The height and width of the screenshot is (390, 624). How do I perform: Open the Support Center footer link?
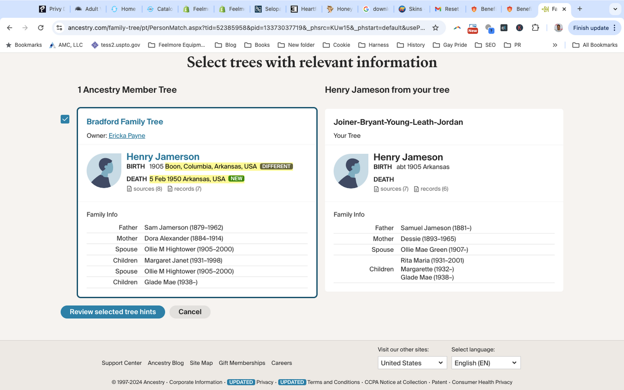click(x=122, y=363)
